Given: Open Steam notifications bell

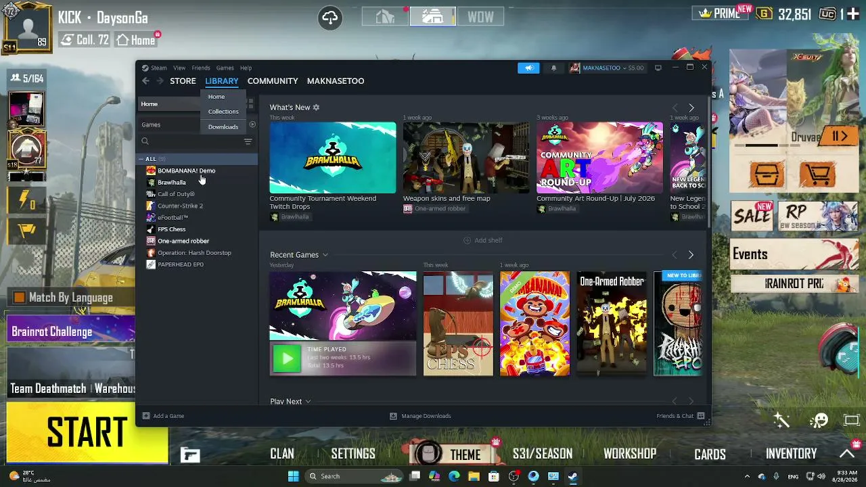Looking at the screenshot, I should (553, 68).
